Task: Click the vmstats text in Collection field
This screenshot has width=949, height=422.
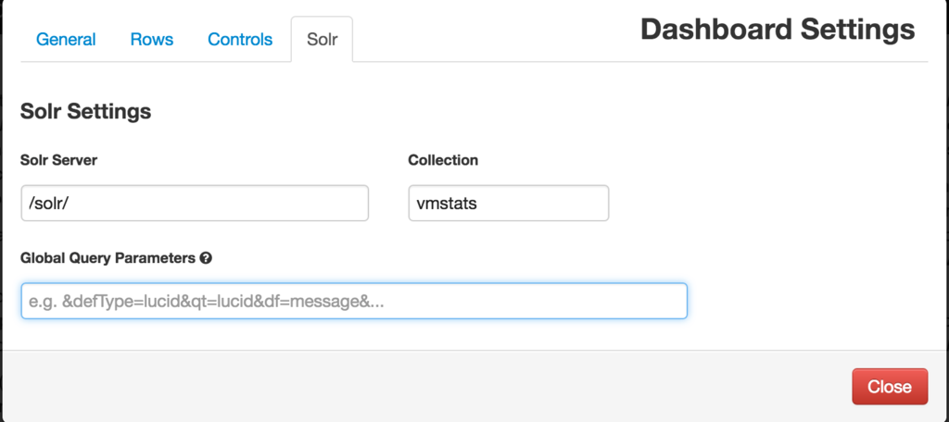Action: (x=447, y=204)
